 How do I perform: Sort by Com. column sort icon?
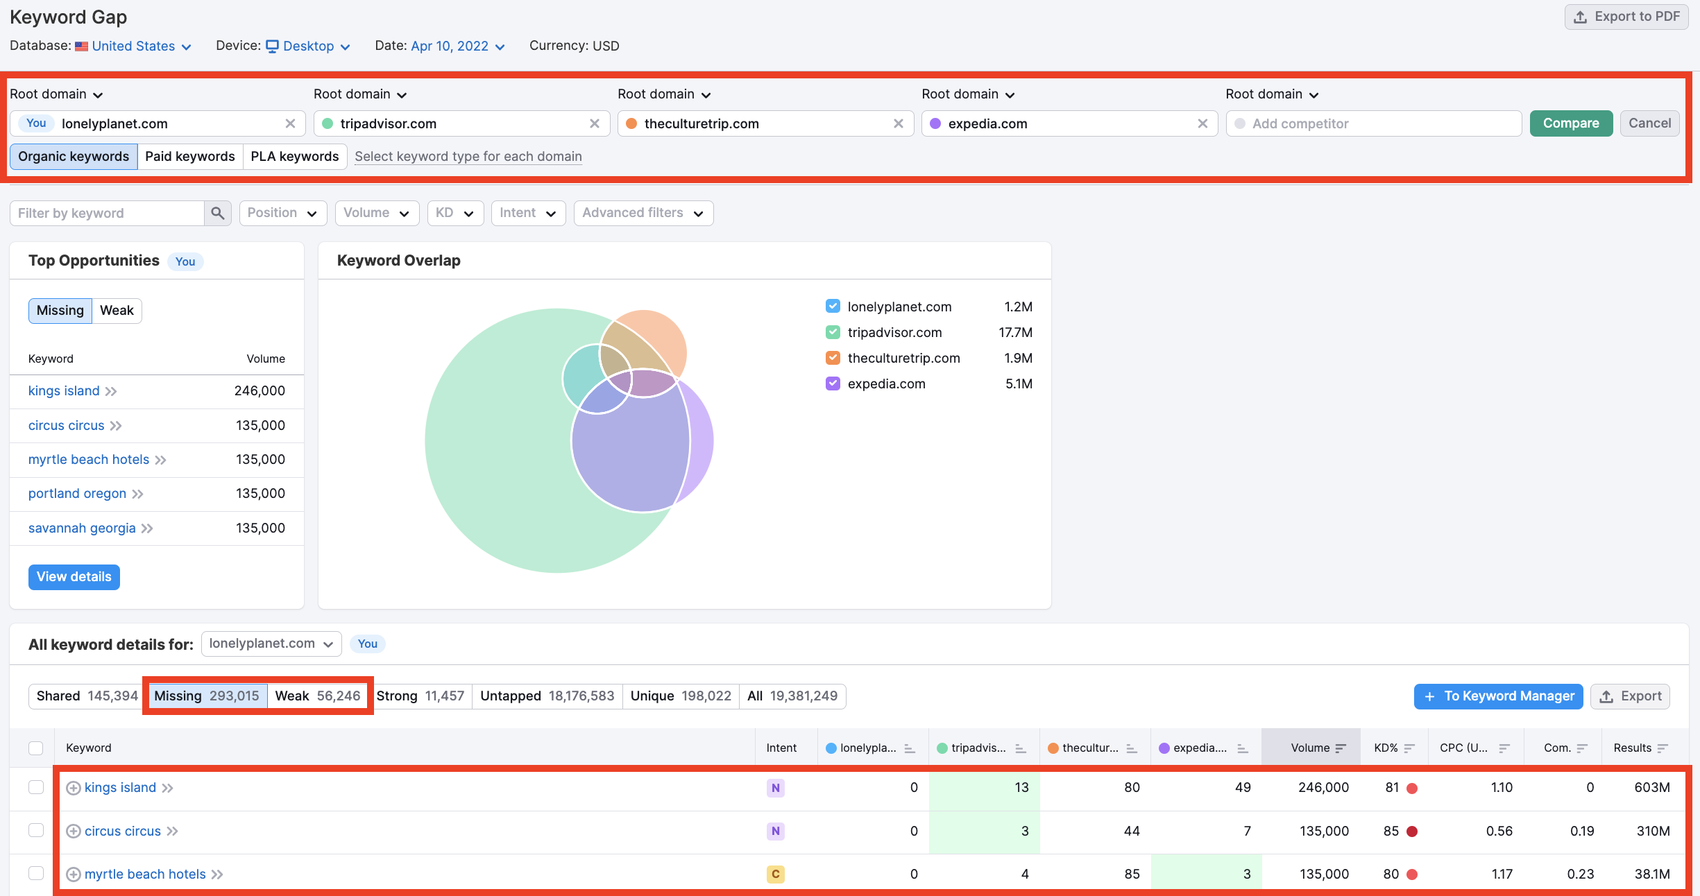pyautogui.click(x=1582, y=748)
